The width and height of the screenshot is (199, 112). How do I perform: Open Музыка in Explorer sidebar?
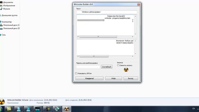(x=7, y=9)
